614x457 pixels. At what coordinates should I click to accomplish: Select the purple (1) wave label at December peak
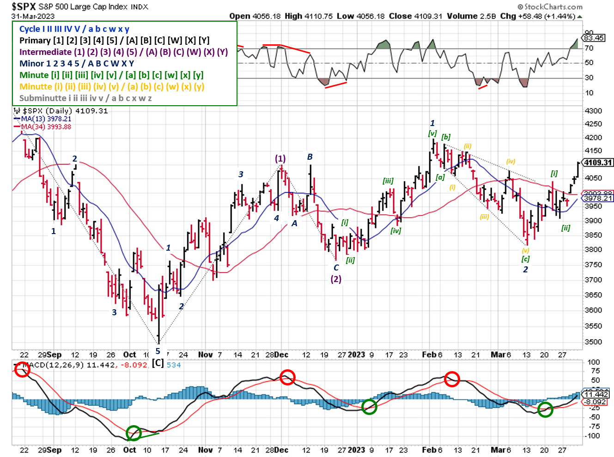pos(280,158)
